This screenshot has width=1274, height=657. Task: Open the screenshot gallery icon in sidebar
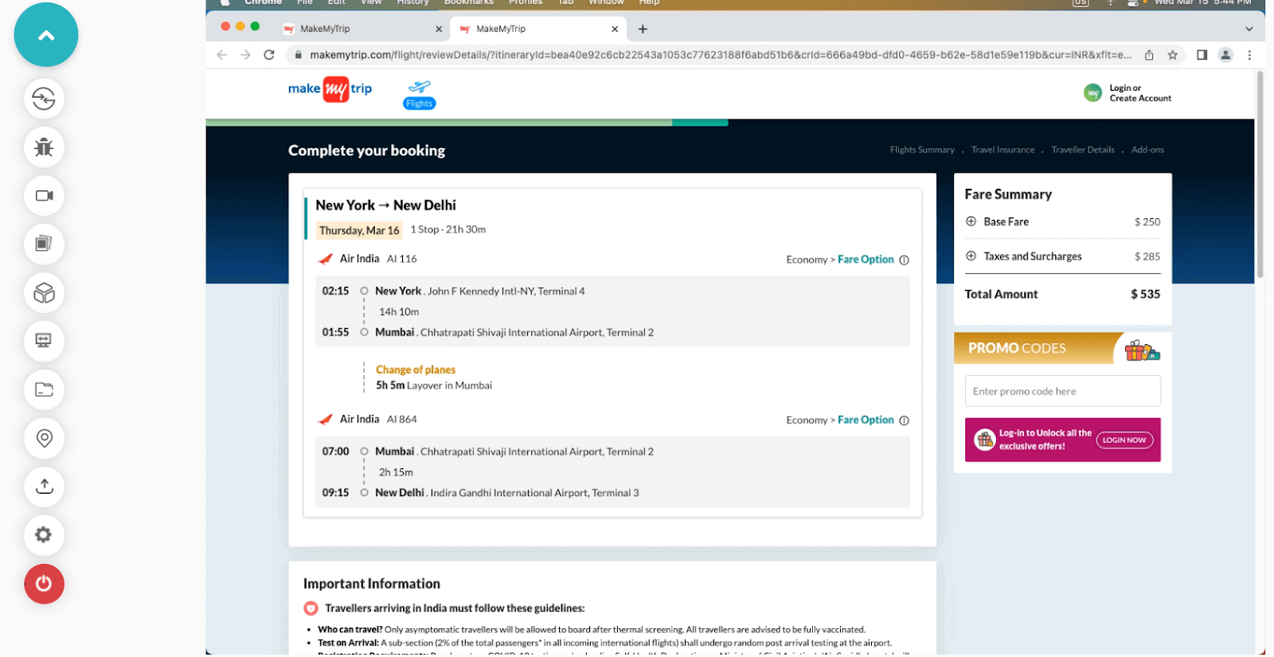click(x=44, y=244)
